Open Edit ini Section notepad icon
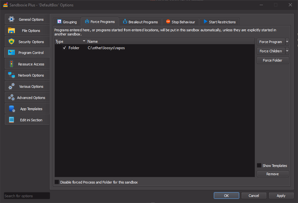298x203 pixels. point(11,120)
